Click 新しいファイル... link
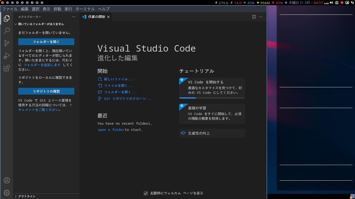This screenshot has height=199, width=355. coord(119,79)
